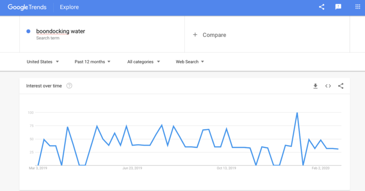The image size is (365, 191).
Task: Open the send feedback icon
Action: (x=338, y=7)
